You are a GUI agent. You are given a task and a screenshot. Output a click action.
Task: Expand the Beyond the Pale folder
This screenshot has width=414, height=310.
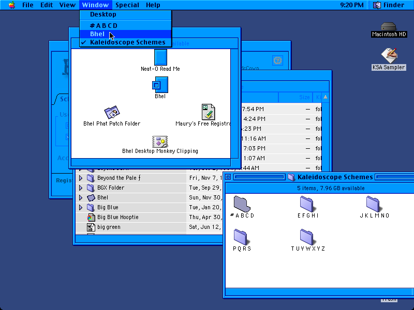click(x=81, y=178)
